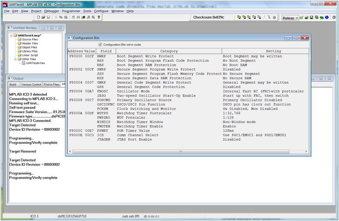The height and width of the screenshot is (221, 339).
Task: Open the Tools menu
Action: 87,11
